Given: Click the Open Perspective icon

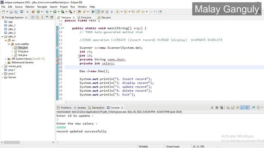Looking at the screenshot, I should (160, 12).
